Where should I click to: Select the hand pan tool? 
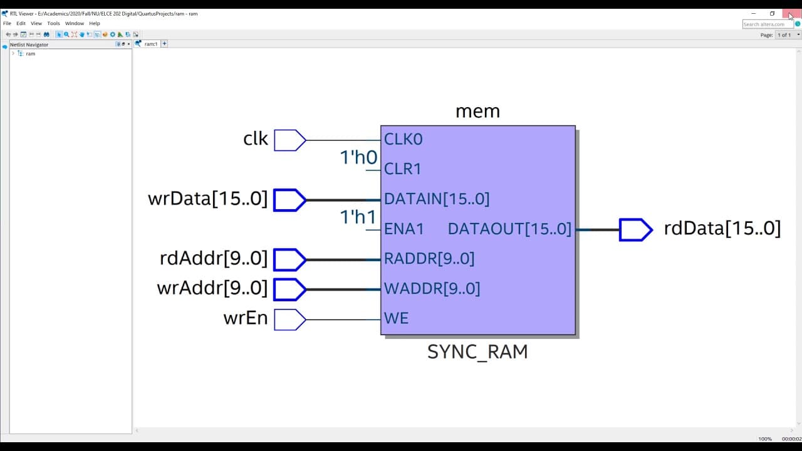tap(81, 34)
